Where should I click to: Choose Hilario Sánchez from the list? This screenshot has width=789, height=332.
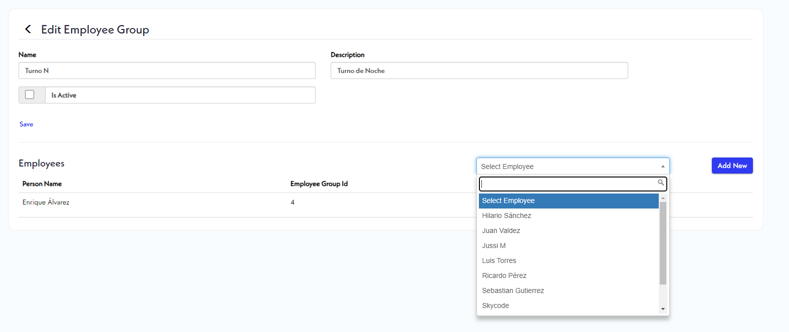point(506,215)
